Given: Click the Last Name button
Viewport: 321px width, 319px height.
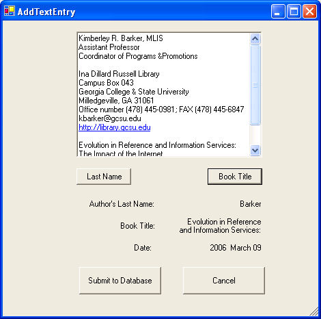Looking at the screenshot, I should click(104, 177).
